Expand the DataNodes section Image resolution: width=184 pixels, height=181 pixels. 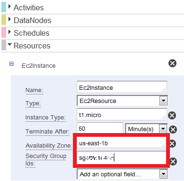coord(9,19)
